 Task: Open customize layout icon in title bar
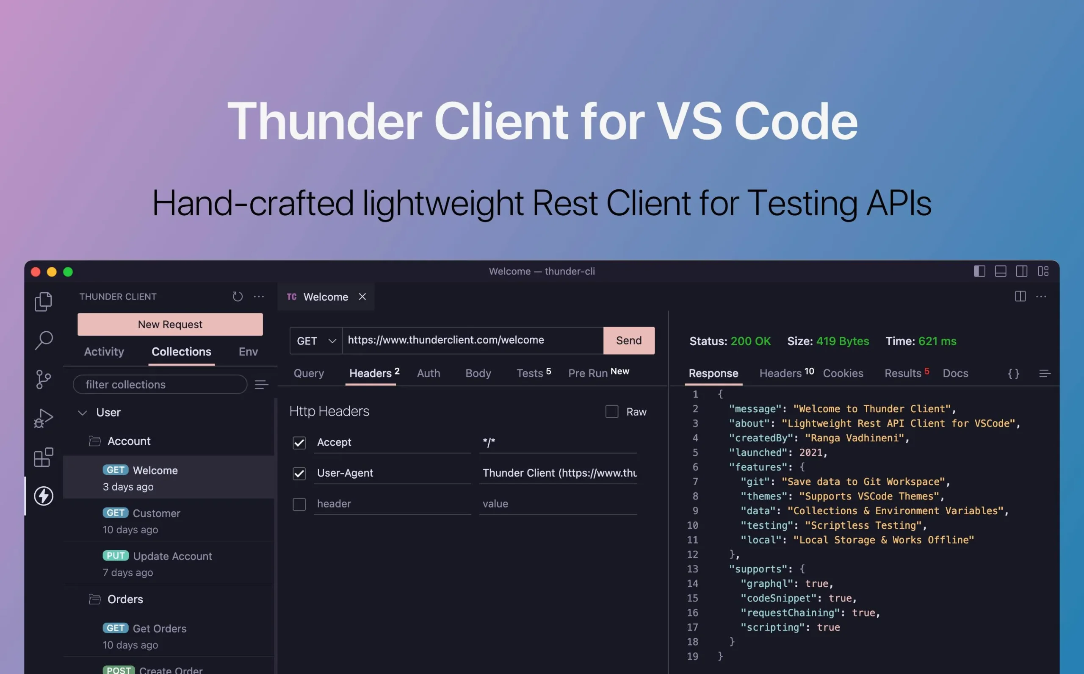[x=1043, y=271]
